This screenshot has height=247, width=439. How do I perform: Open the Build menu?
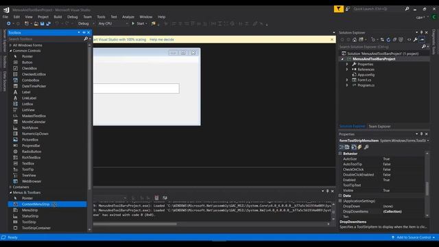pos(58,16)
